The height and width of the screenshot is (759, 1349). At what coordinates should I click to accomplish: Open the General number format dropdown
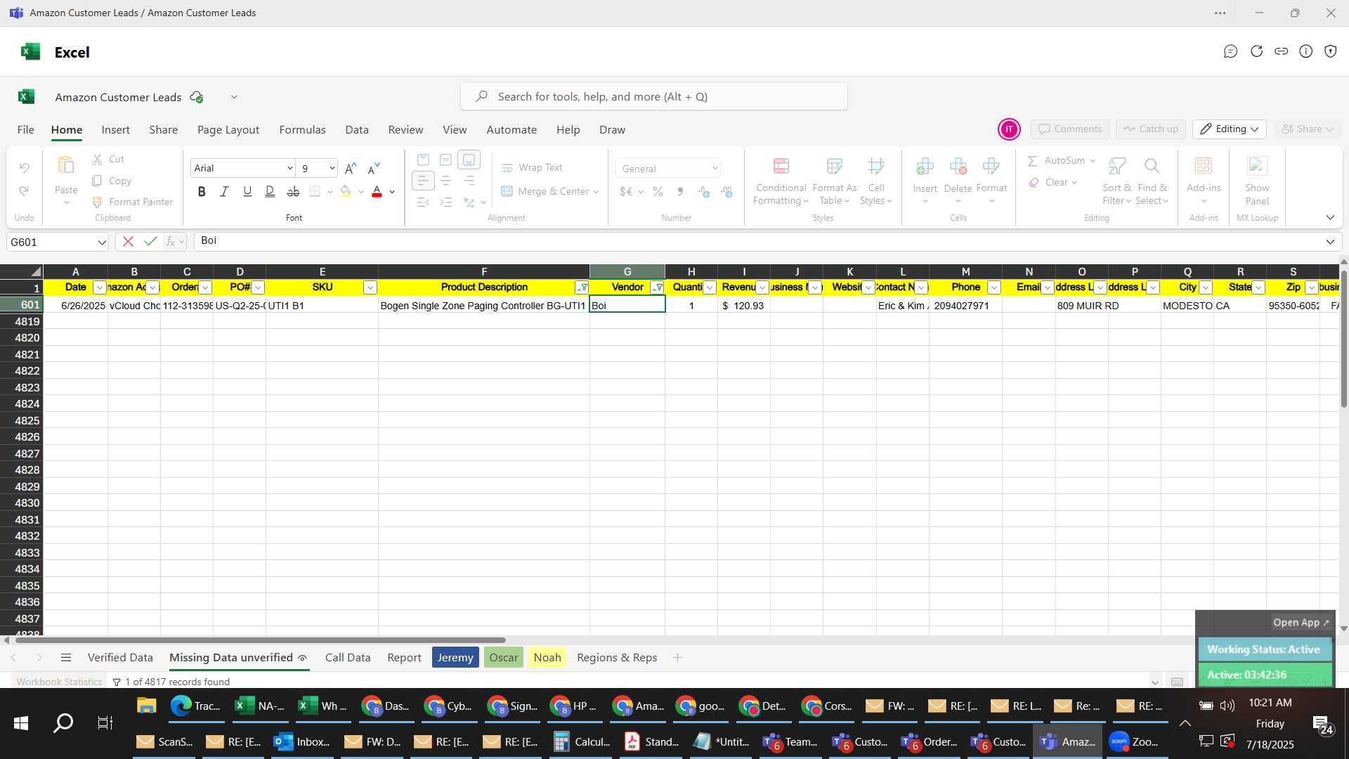(715, 169)
